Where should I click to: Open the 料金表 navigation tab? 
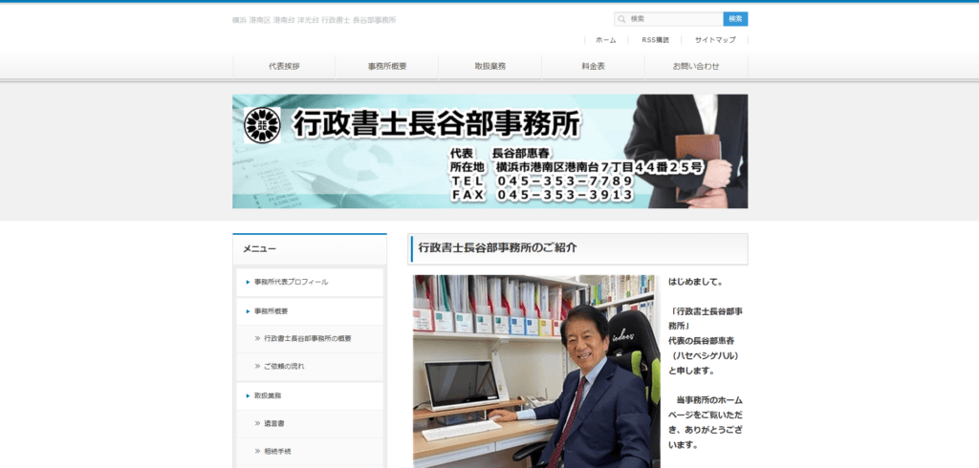click(593, 67)
